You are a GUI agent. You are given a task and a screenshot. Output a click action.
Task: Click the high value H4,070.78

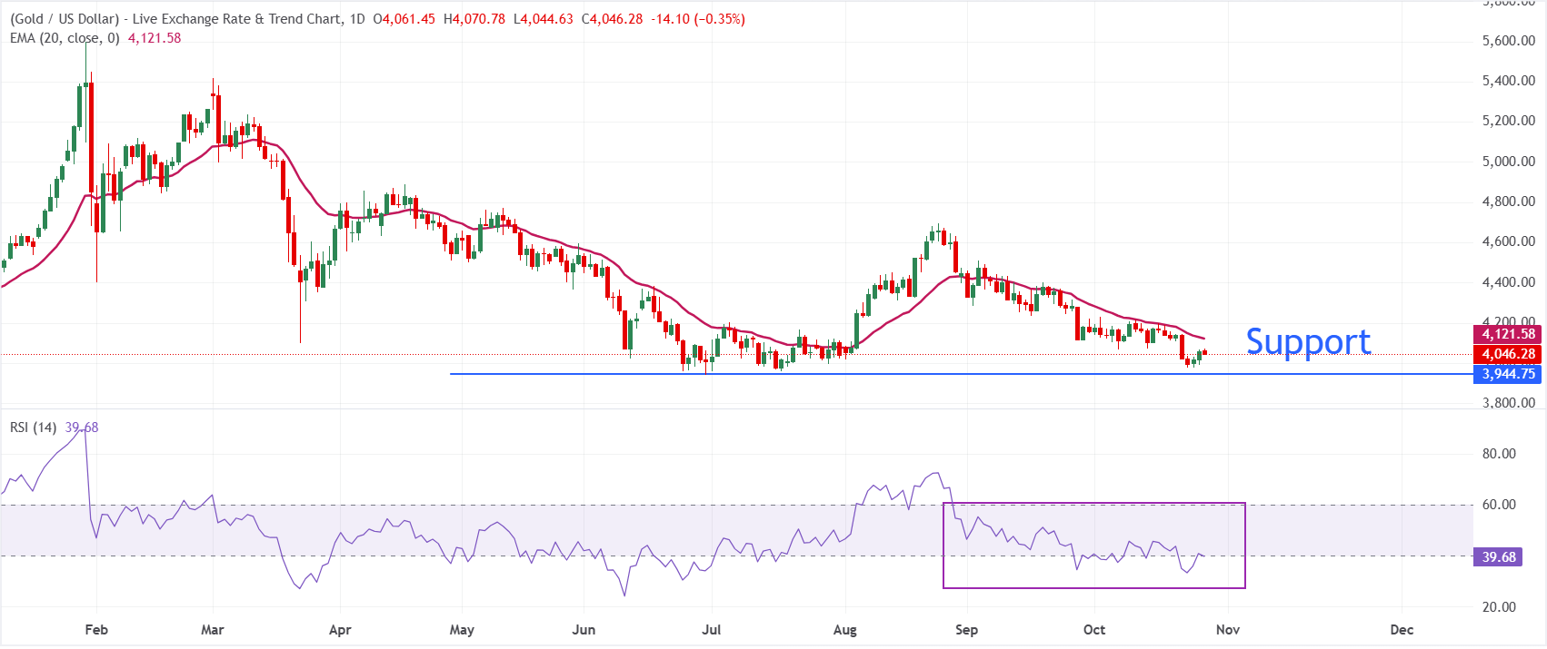pyautogui.click(x=474, y=19)
